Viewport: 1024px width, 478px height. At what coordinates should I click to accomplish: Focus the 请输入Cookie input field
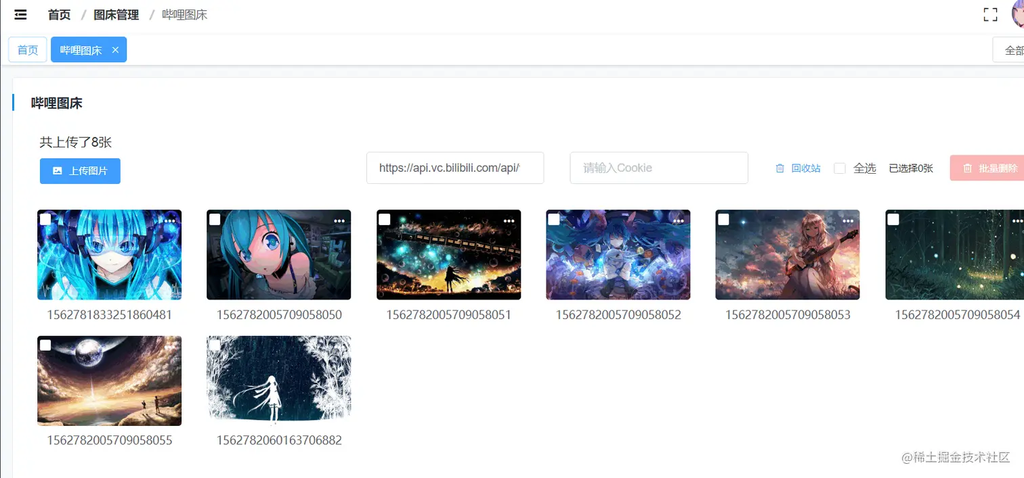click(659, 168)
